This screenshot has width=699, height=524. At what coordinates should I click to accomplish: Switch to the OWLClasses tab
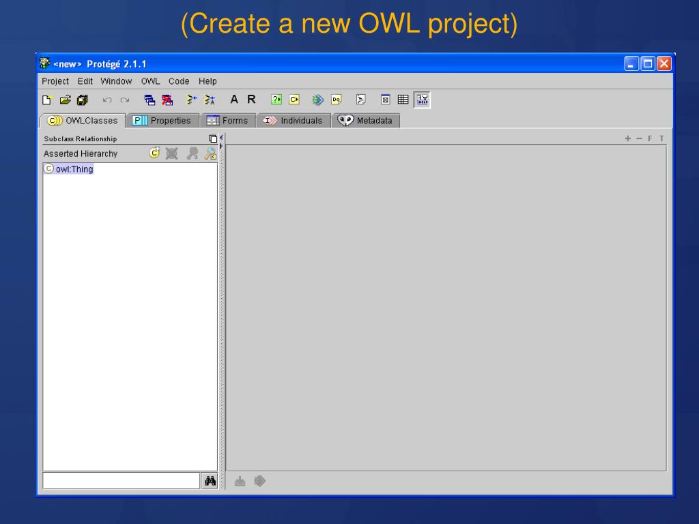[83, 121]
